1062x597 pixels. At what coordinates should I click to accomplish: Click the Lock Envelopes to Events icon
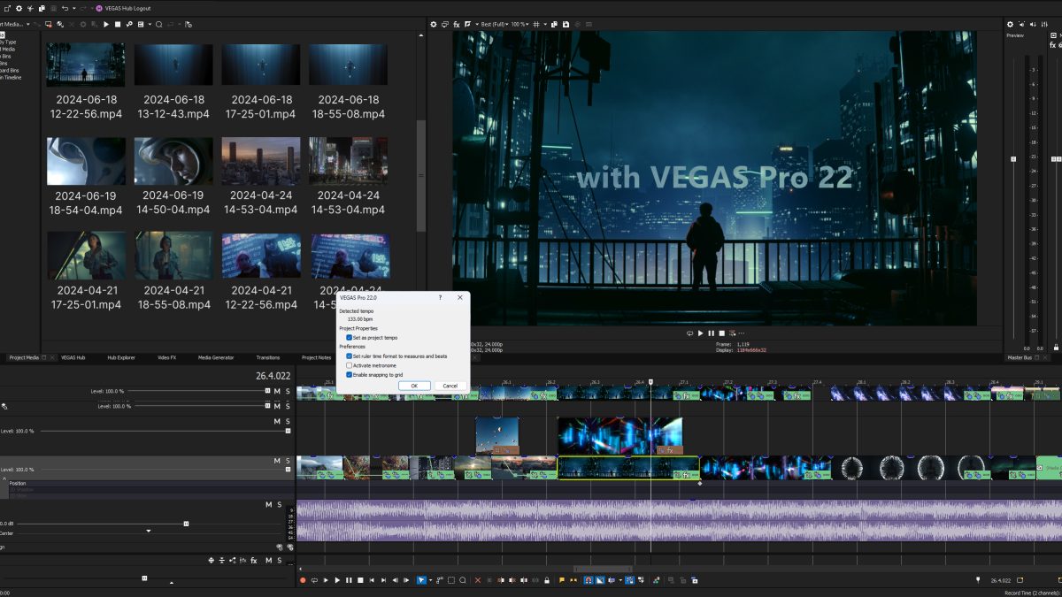548,580
